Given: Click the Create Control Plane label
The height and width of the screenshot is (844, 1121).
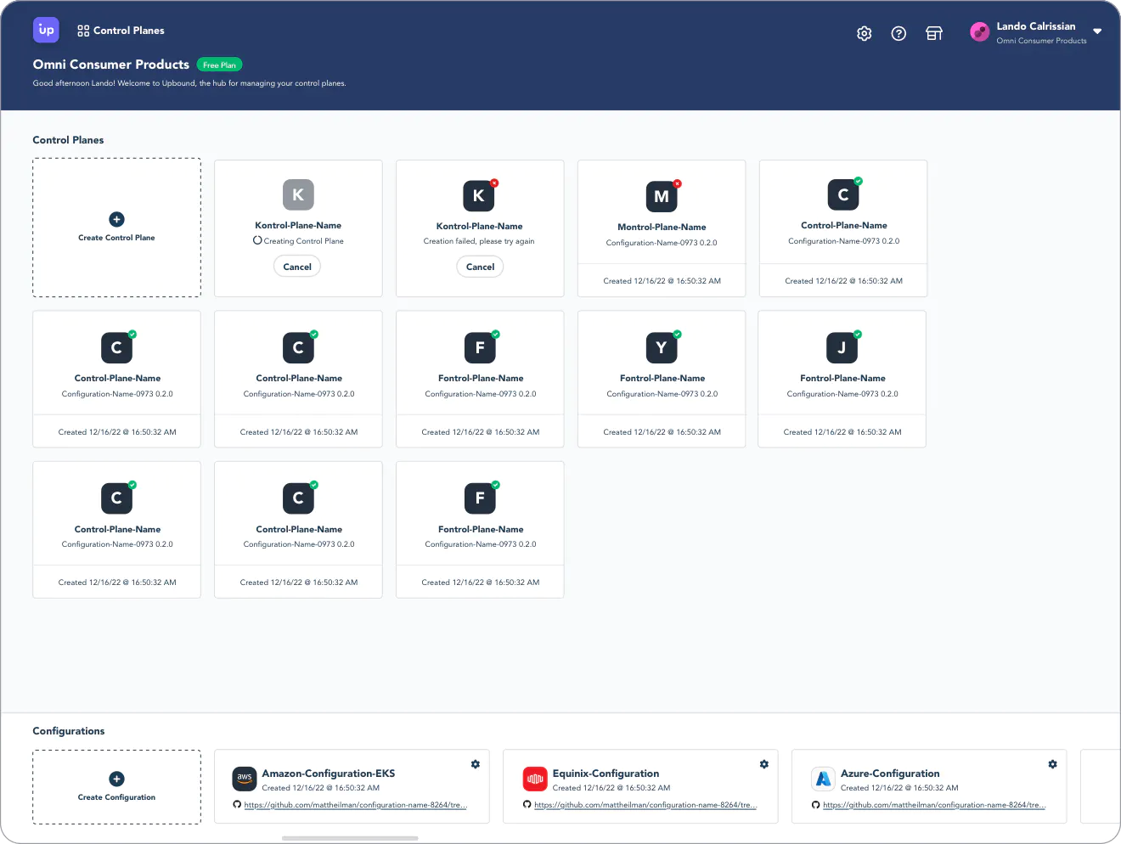Looking at the screenshot, I should (116, 238).
